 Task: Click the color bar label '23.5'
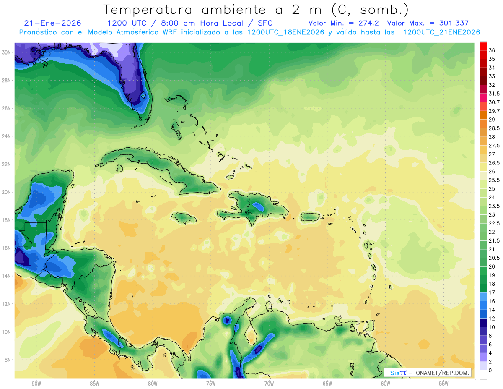pyautogui.click(x=494, y=206)
